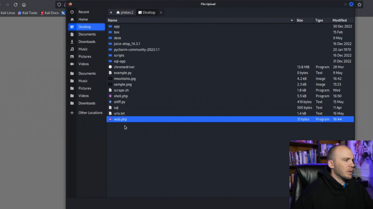This screenshot has width=373, height=209.
Task: Open the Downloads place with arrow icon
Action: pyautogui.click(x=86, y=42)
